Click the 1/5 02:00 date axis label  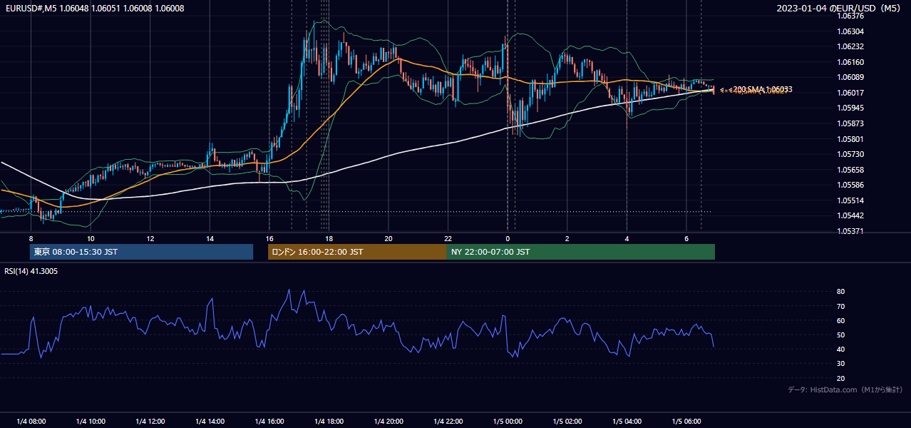(x=567, y=421)
